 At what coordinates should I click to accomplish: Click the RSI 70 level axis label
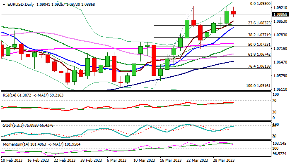(x=274, y=101)
